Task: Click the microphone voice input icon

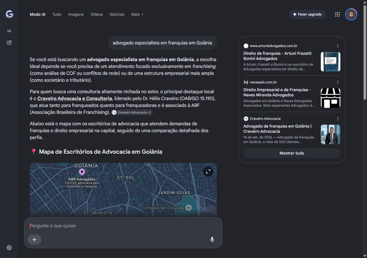Action: [212, 240]
